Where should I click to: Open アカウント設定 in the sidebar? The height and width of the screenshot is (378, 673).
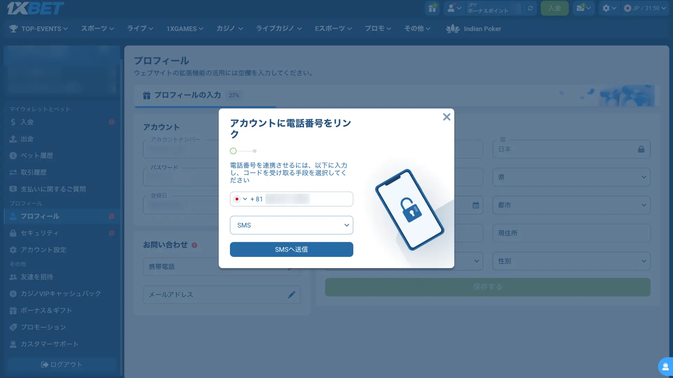[x=62, y=250]
